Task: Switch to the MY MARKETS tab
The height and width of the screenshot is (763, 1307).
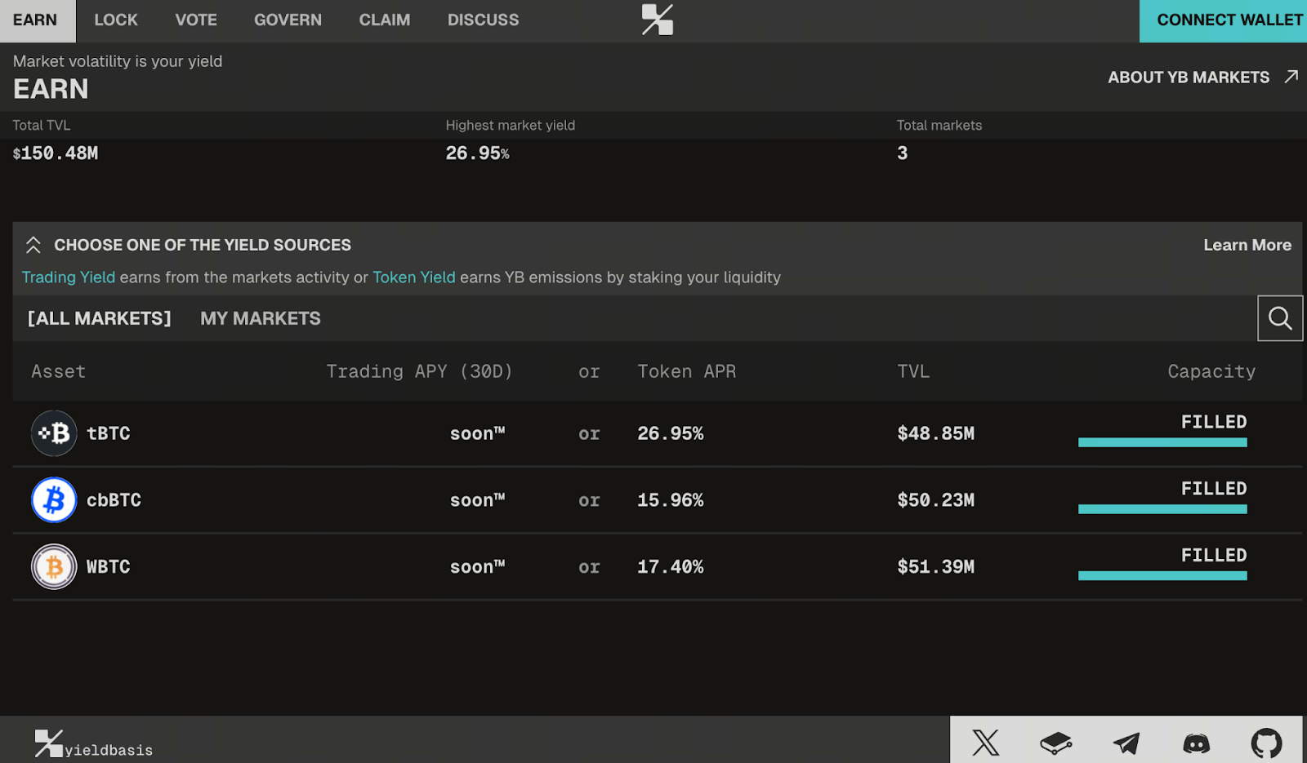Action: click(261, 318)
